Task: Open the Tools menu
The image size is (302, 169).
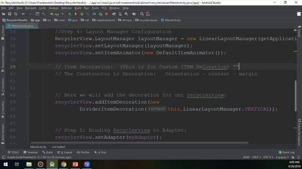Action: pos(95,8)
